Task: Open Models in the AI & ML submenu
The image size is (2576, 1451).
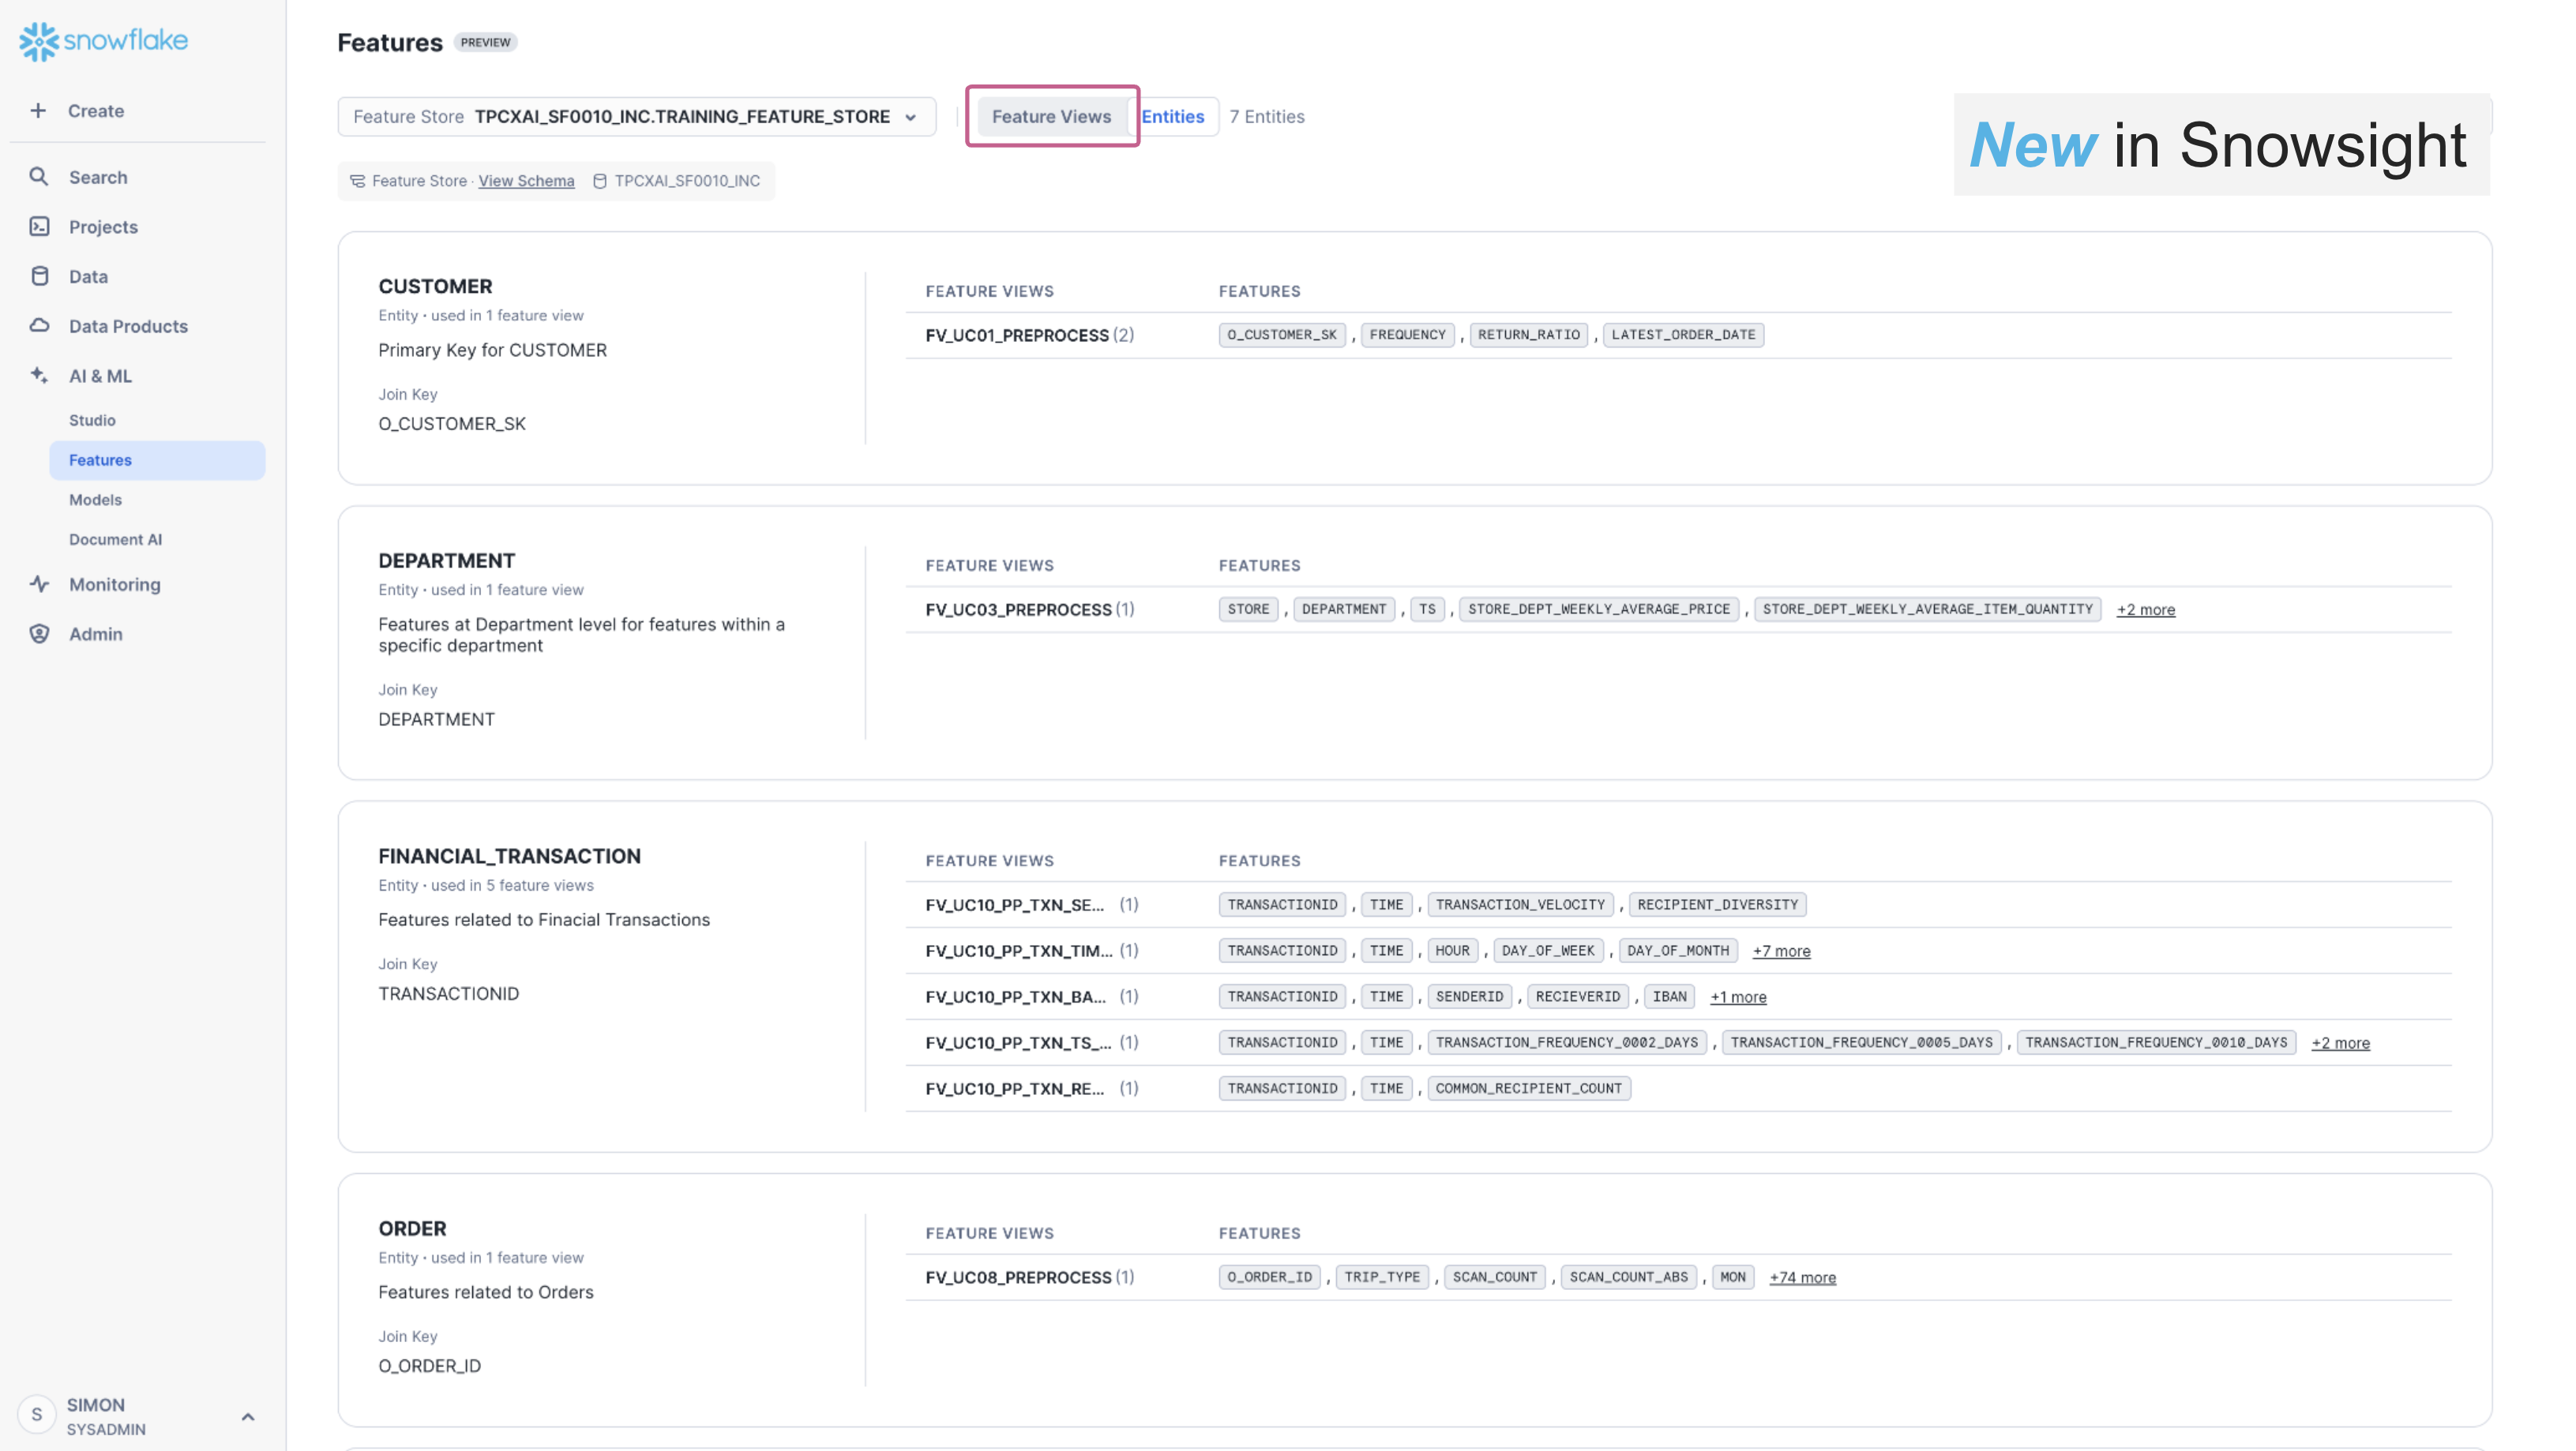Action: [95, 500]
